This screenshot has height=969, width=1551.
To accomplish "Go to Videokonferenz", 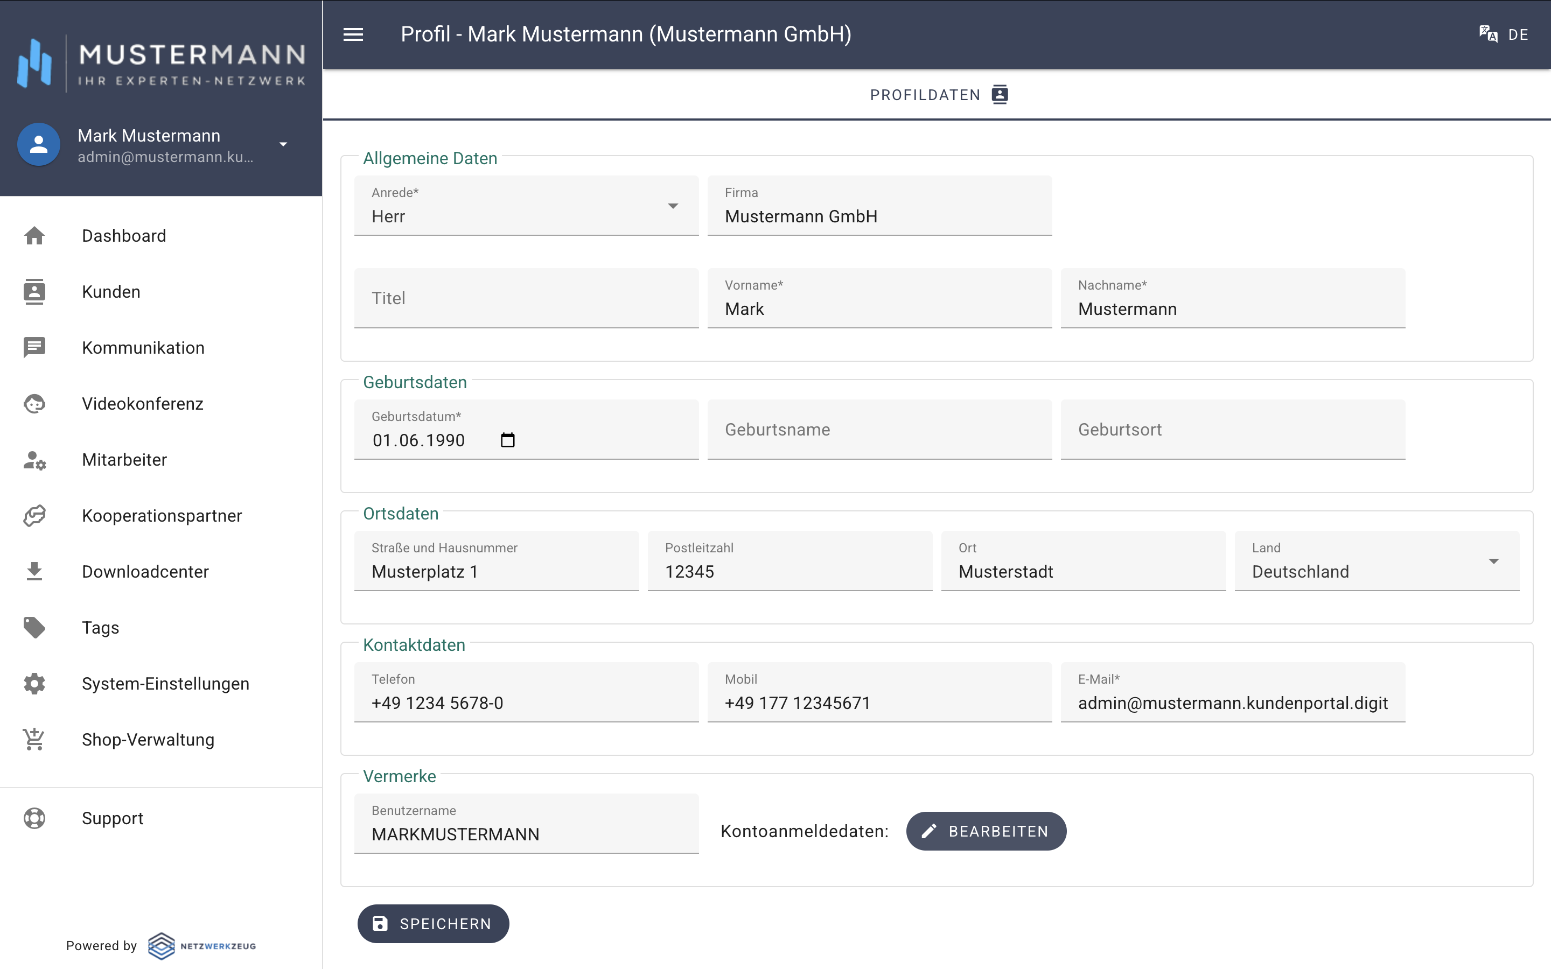I will [161, 404].
